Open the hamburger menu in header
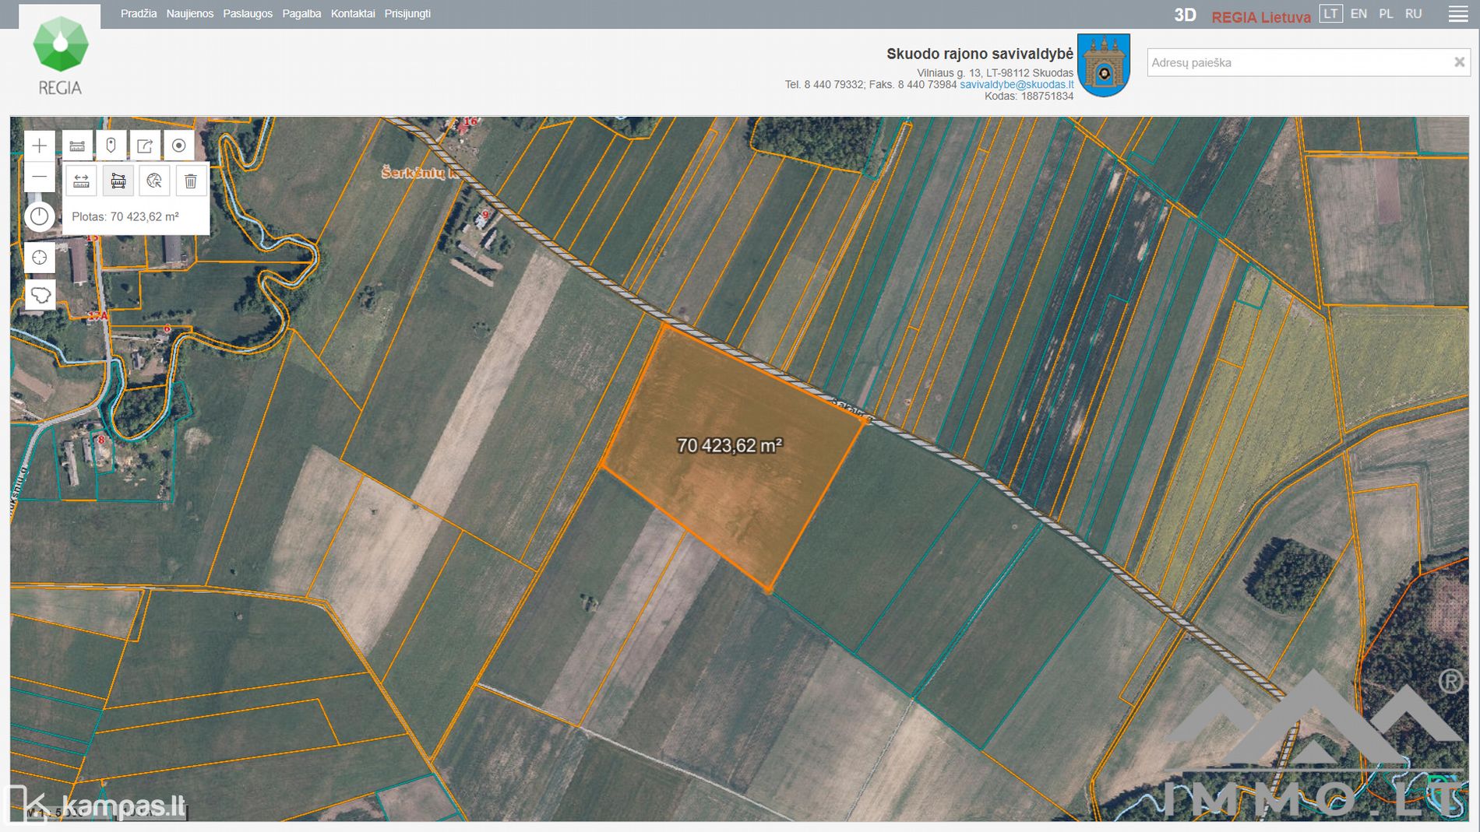This screenshot has height=832, width=1480. (x=1457, y=14)
